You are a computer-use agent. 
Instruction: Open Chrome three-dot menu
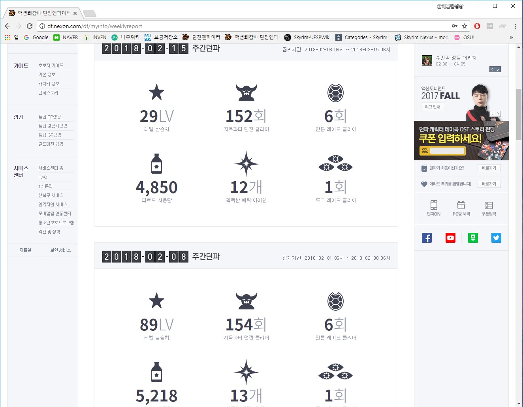(515, 26)
